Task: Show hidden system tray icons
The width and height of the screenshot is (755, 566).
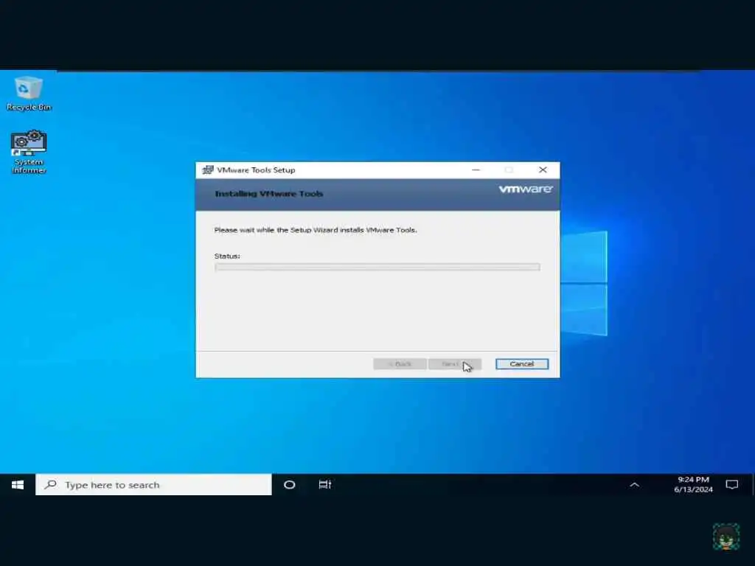Action: (x=635, y=485)
